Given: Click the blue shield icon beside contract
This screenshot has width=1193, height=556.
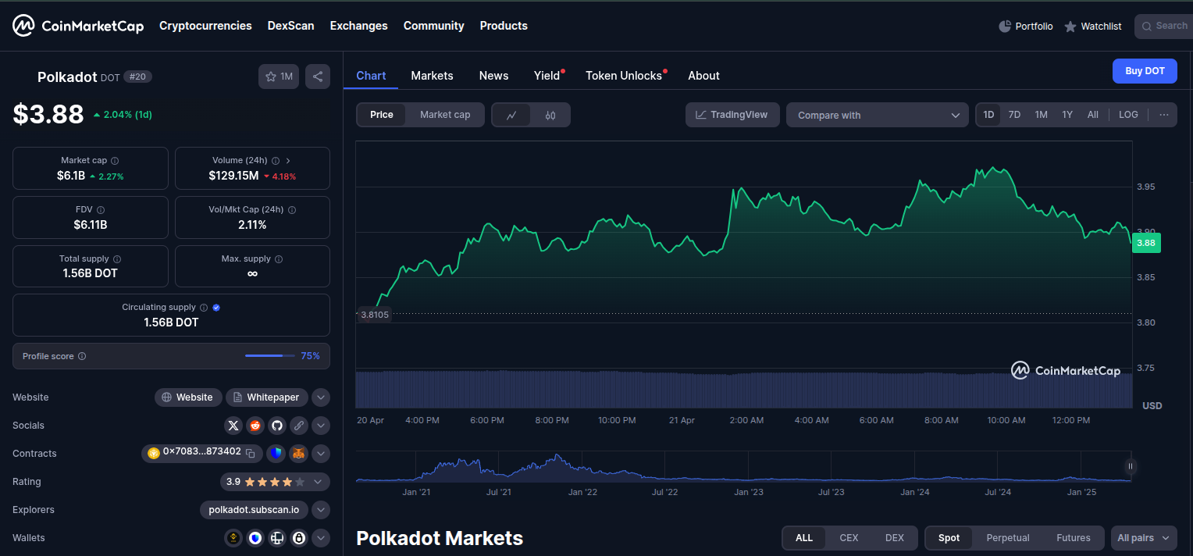Looking at the screenshot, I should coord(276,454).
